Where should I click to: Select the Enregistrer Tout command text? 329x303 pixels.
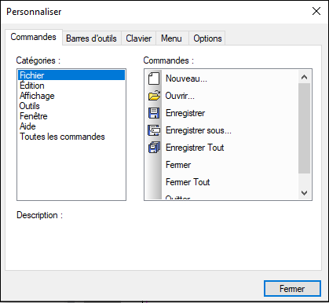coord(195,148)
